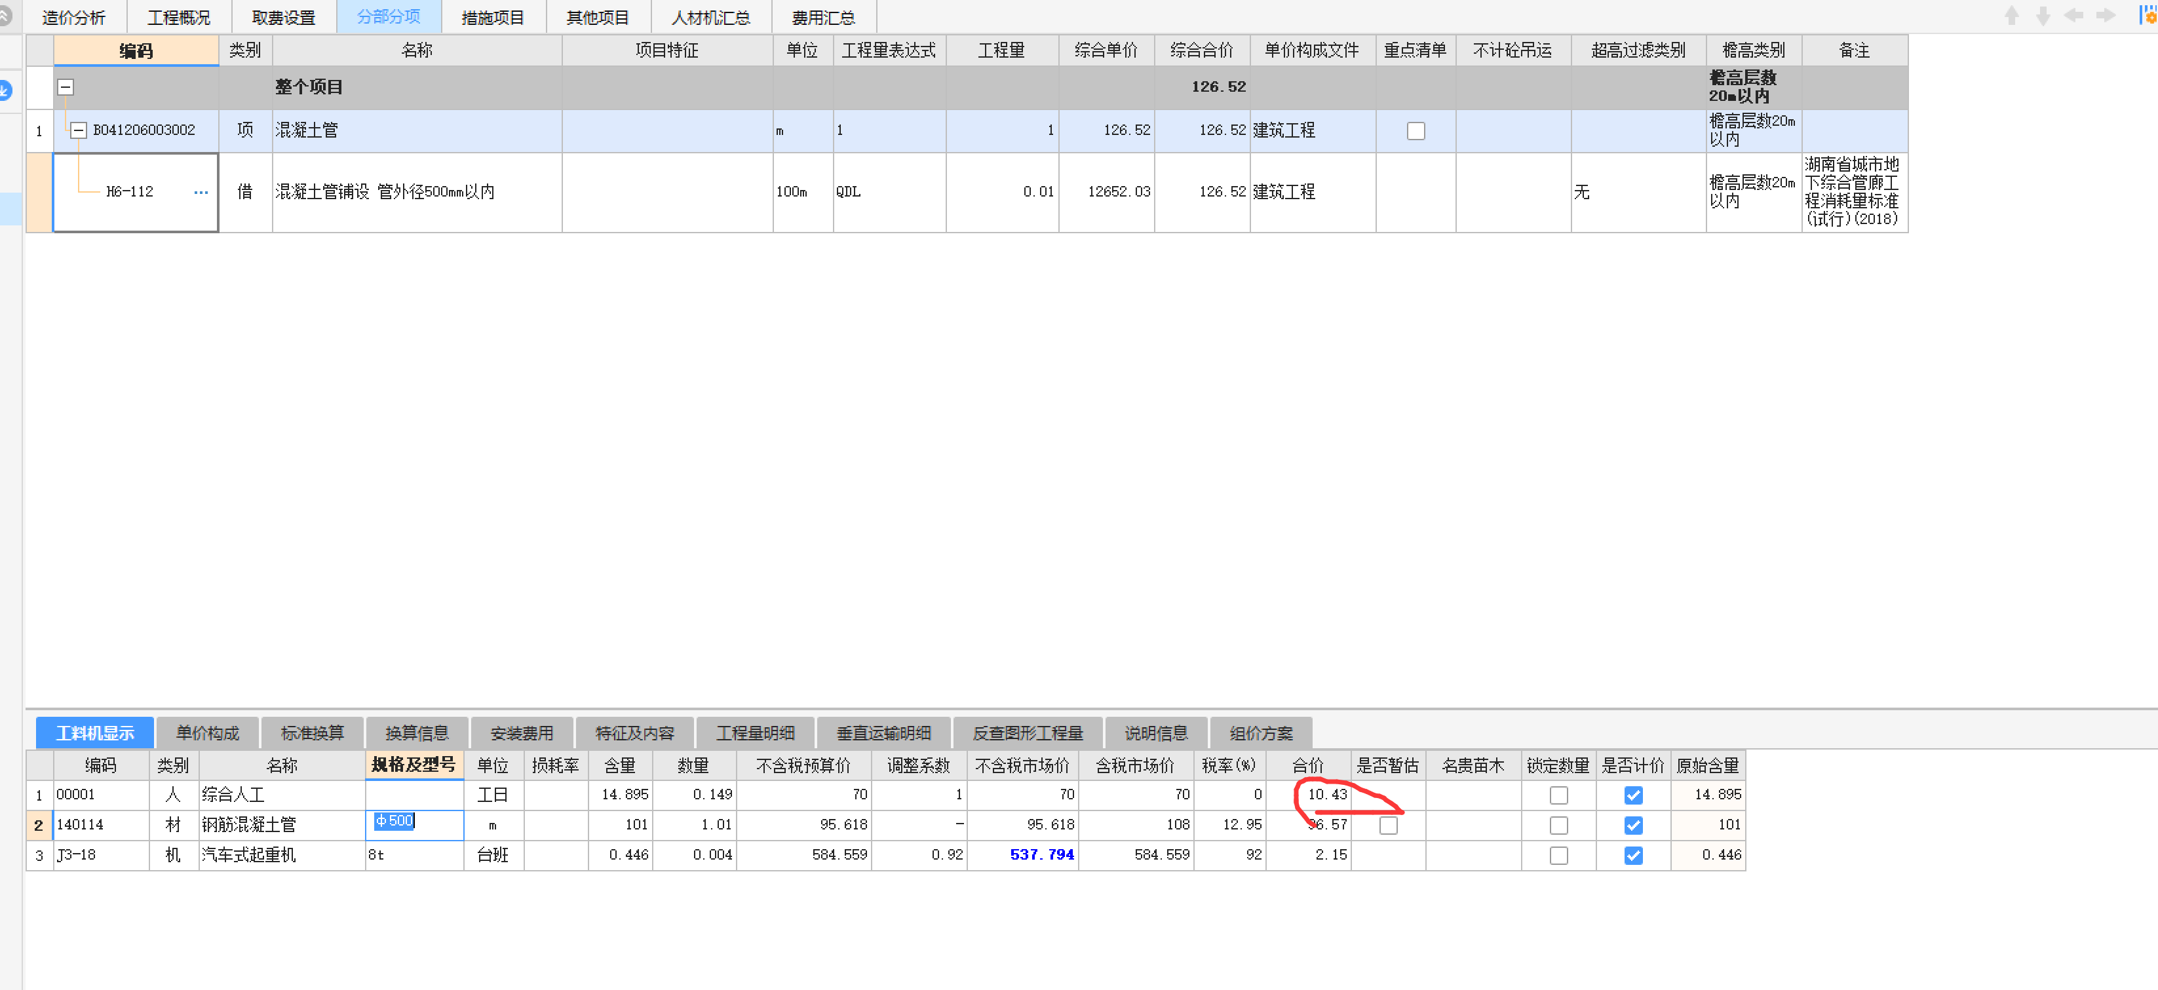Click the 12652.03 unit price cell
2158x990 pixels.
pos(1107,192)
